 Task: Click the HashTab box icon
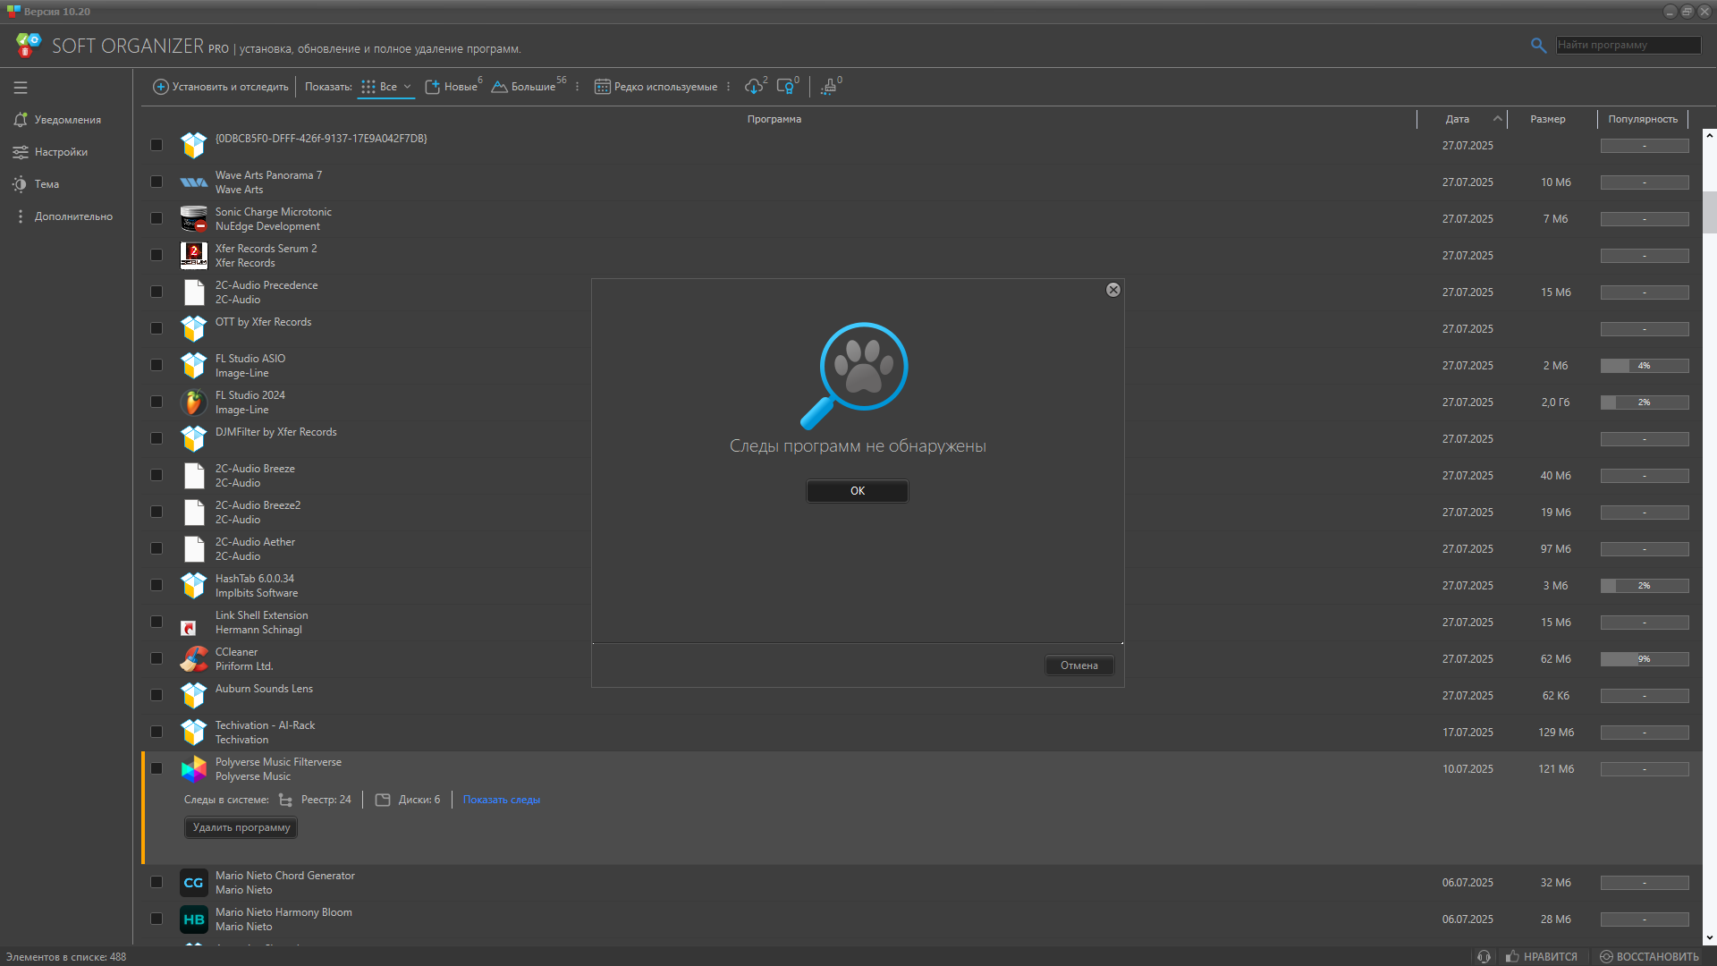193,586
